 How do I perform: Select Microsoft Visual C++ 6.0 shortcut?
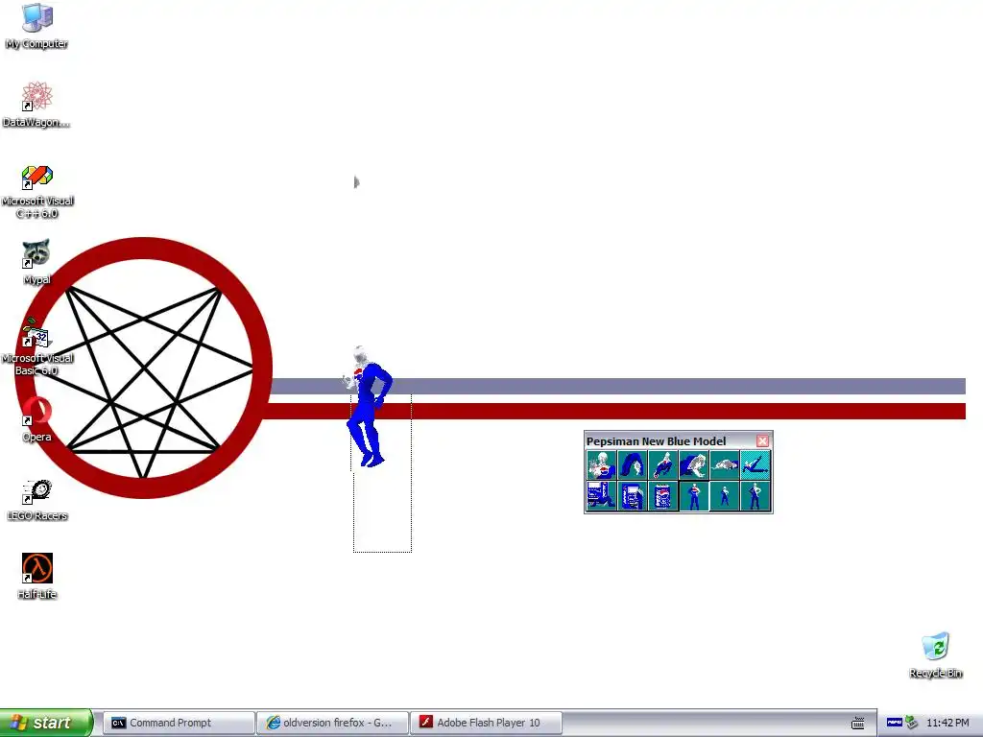tap(37, 192)
